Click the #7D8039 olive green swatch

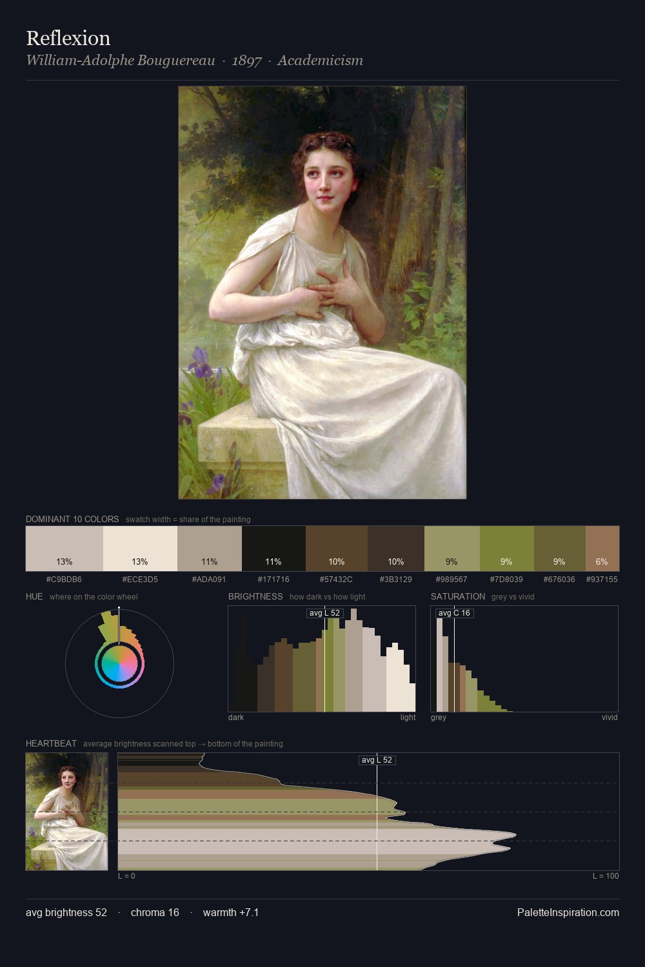(x=507, y=549)
